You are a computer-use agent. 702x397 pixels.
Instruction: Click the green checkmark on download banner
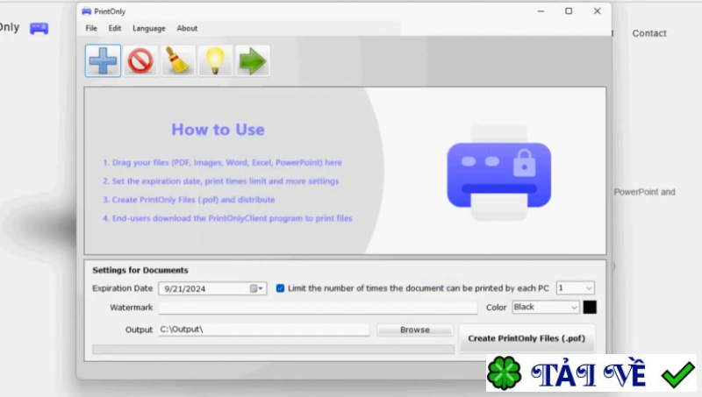click(x=677, y=374)
